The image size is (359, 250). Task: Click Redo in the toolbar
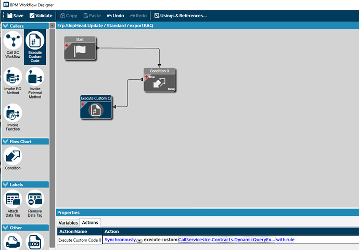click(x=138, y=16)
